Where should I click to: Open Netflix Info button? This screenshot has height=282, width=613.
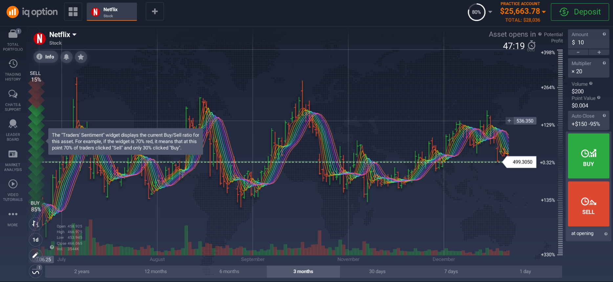46,57
